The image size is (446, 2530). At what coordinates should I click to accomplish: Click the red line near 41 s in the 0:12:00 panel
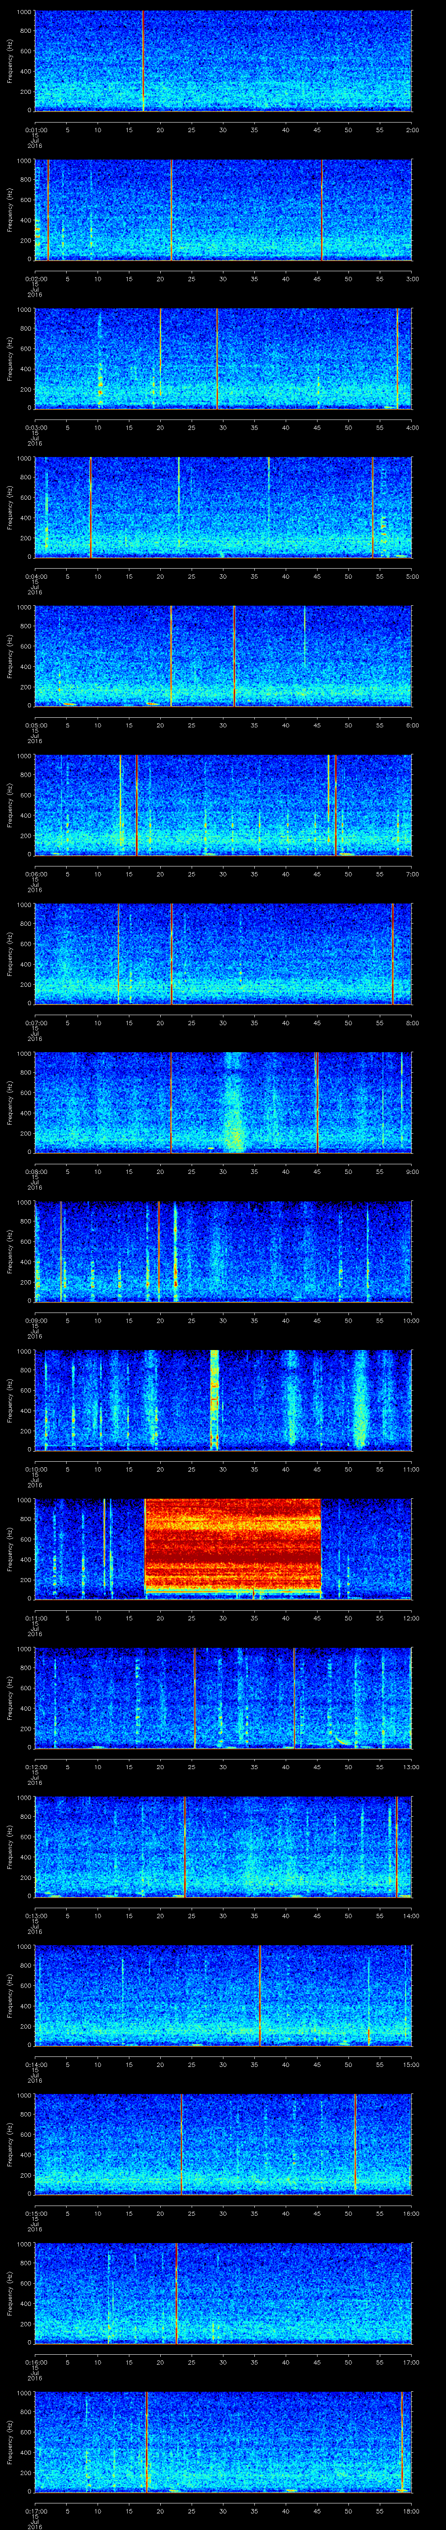(294, 1697)
